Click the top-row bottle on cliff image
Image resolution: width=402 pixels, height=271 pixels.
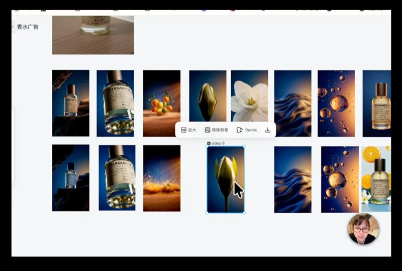point(71,103)
